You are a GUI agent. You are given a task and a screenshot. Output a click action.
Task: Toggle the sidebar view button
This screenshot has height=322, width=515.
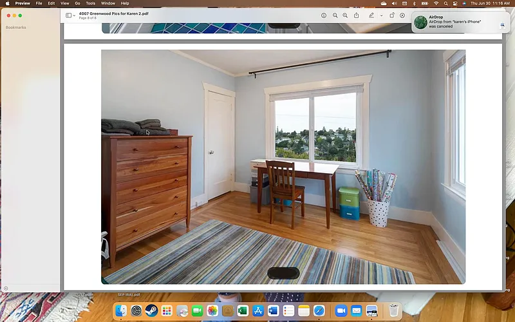coord(68,15)
